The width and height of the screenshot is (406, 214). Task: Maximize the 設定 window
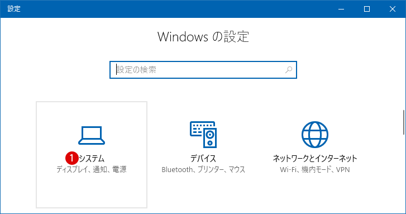coord(367,9)
